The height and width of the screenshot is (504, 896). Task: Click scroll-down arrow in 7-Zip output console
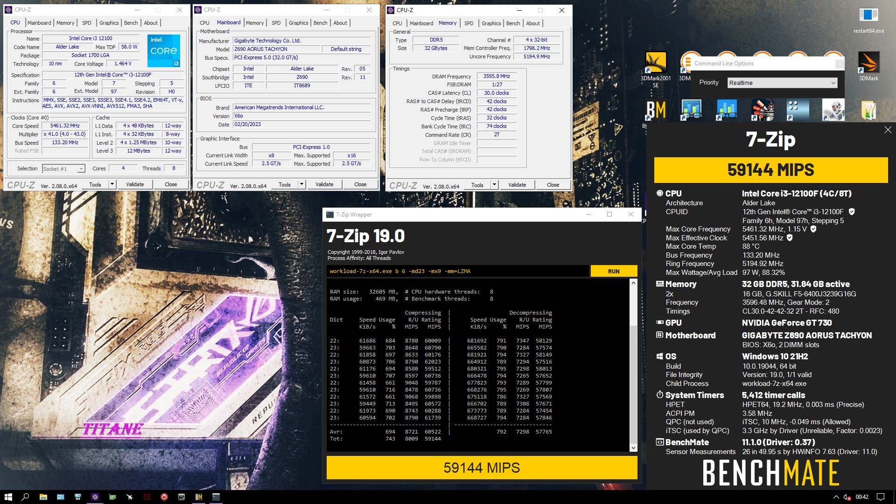click(633, 448)
